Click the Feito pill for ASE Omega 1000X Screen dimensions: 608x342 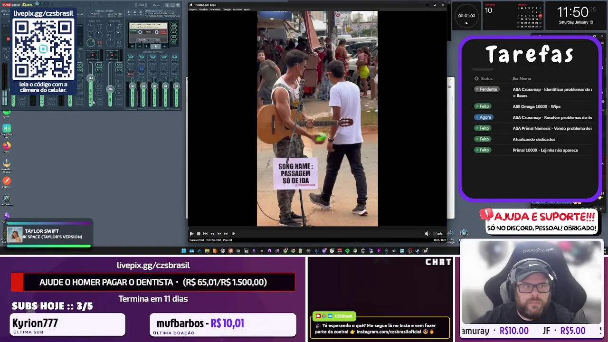click(x=483, y=106)
